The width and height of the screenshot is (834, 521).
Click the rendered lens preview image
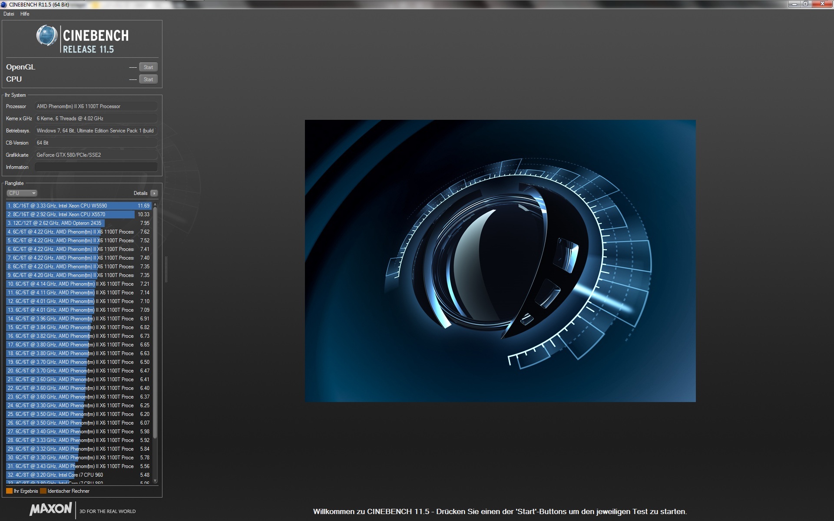tap(500, 260)
